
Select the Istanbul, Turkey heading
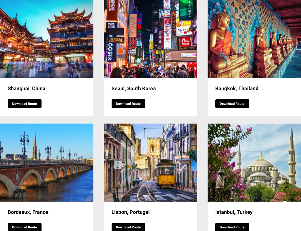pos(234,212)
